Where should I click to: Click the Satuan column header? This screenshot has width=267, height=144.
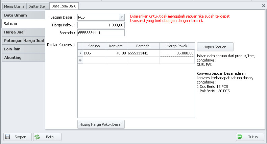(x=94, y=46)
